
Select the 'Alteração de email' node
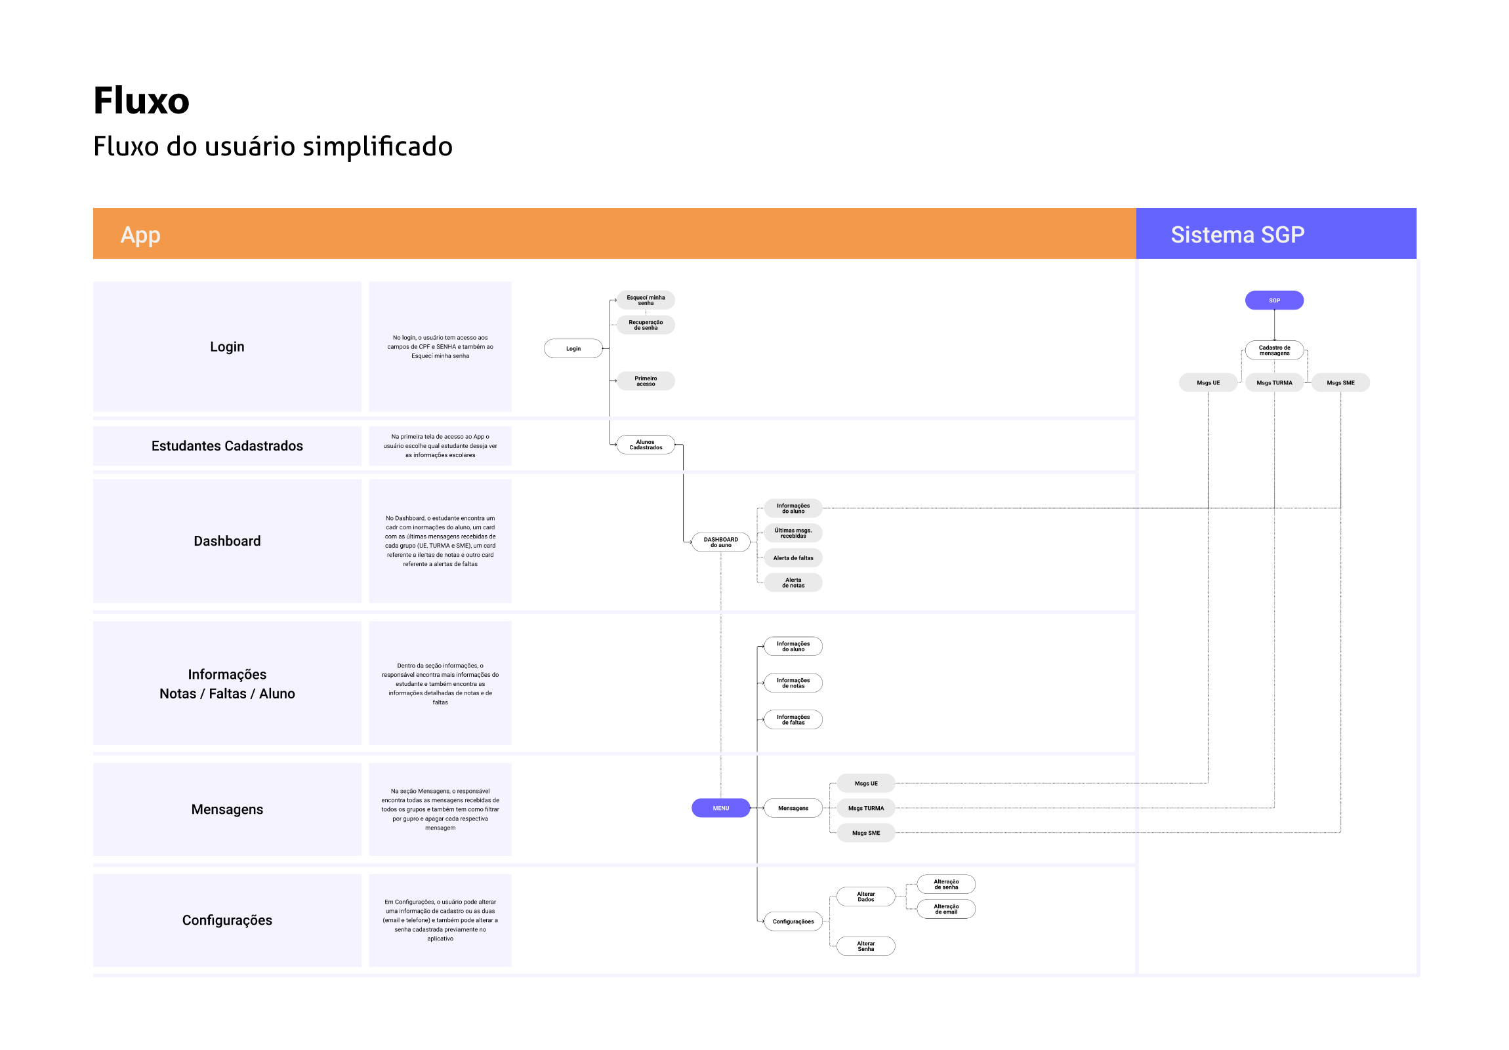(x=947, y=910)
